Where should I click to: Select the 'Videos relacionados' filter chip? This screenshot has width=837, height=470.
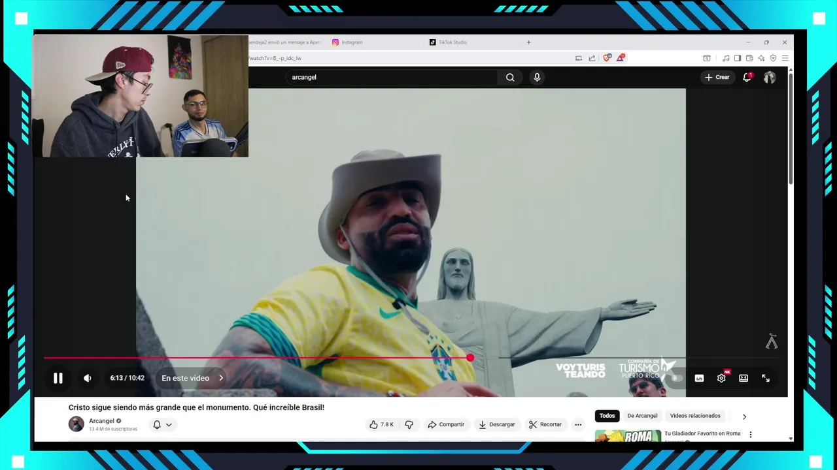695,416
